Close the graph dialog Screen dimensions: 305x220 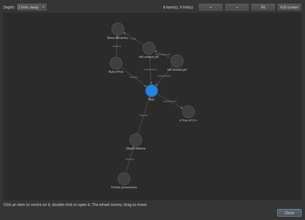click(x=289, y=213)
